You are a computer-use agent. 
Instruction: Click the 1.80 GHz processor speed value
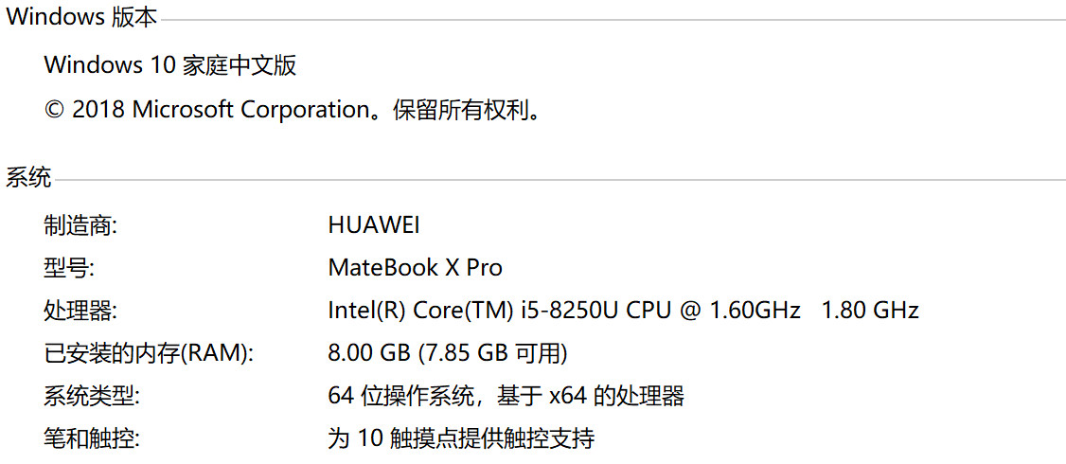869,311
